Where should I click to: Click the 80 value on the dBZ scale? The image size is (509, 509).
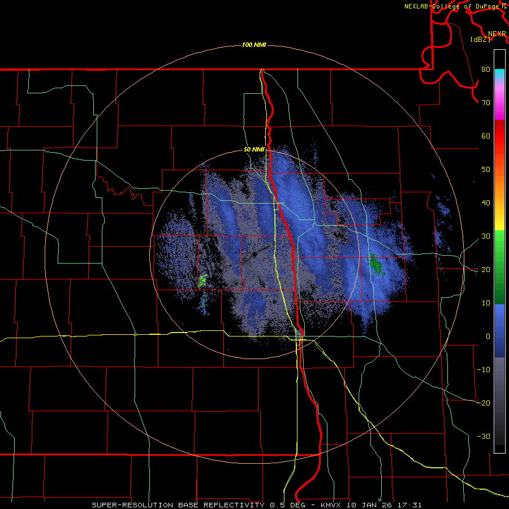coord(486,70)
